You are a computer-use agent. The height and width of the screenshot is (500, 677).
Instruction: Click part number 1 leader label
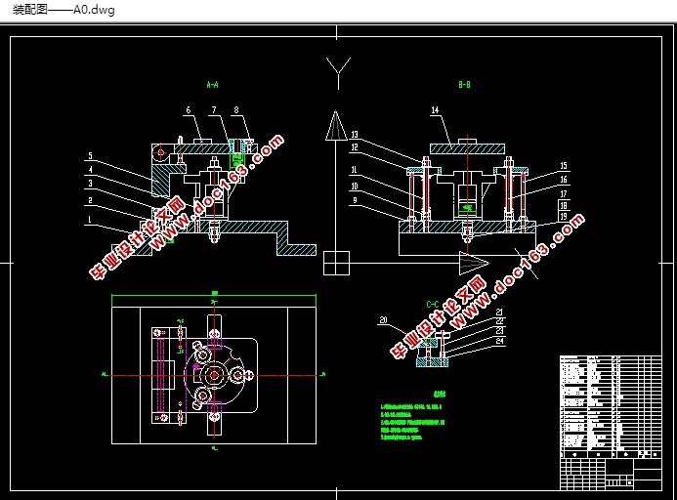click(90, 220)
